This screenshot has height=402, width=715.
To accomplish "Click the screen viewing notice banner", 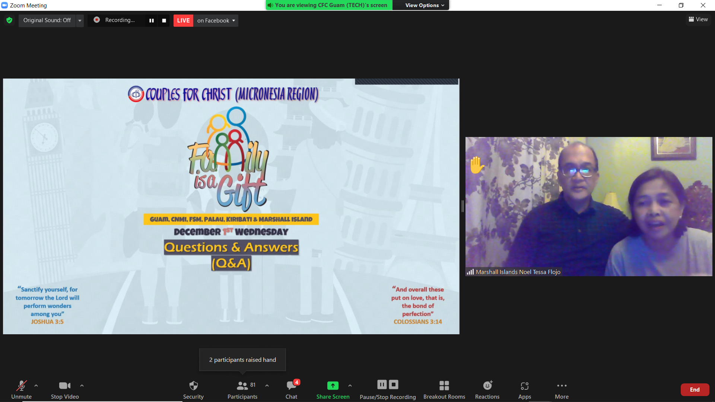I will [328, 5].
